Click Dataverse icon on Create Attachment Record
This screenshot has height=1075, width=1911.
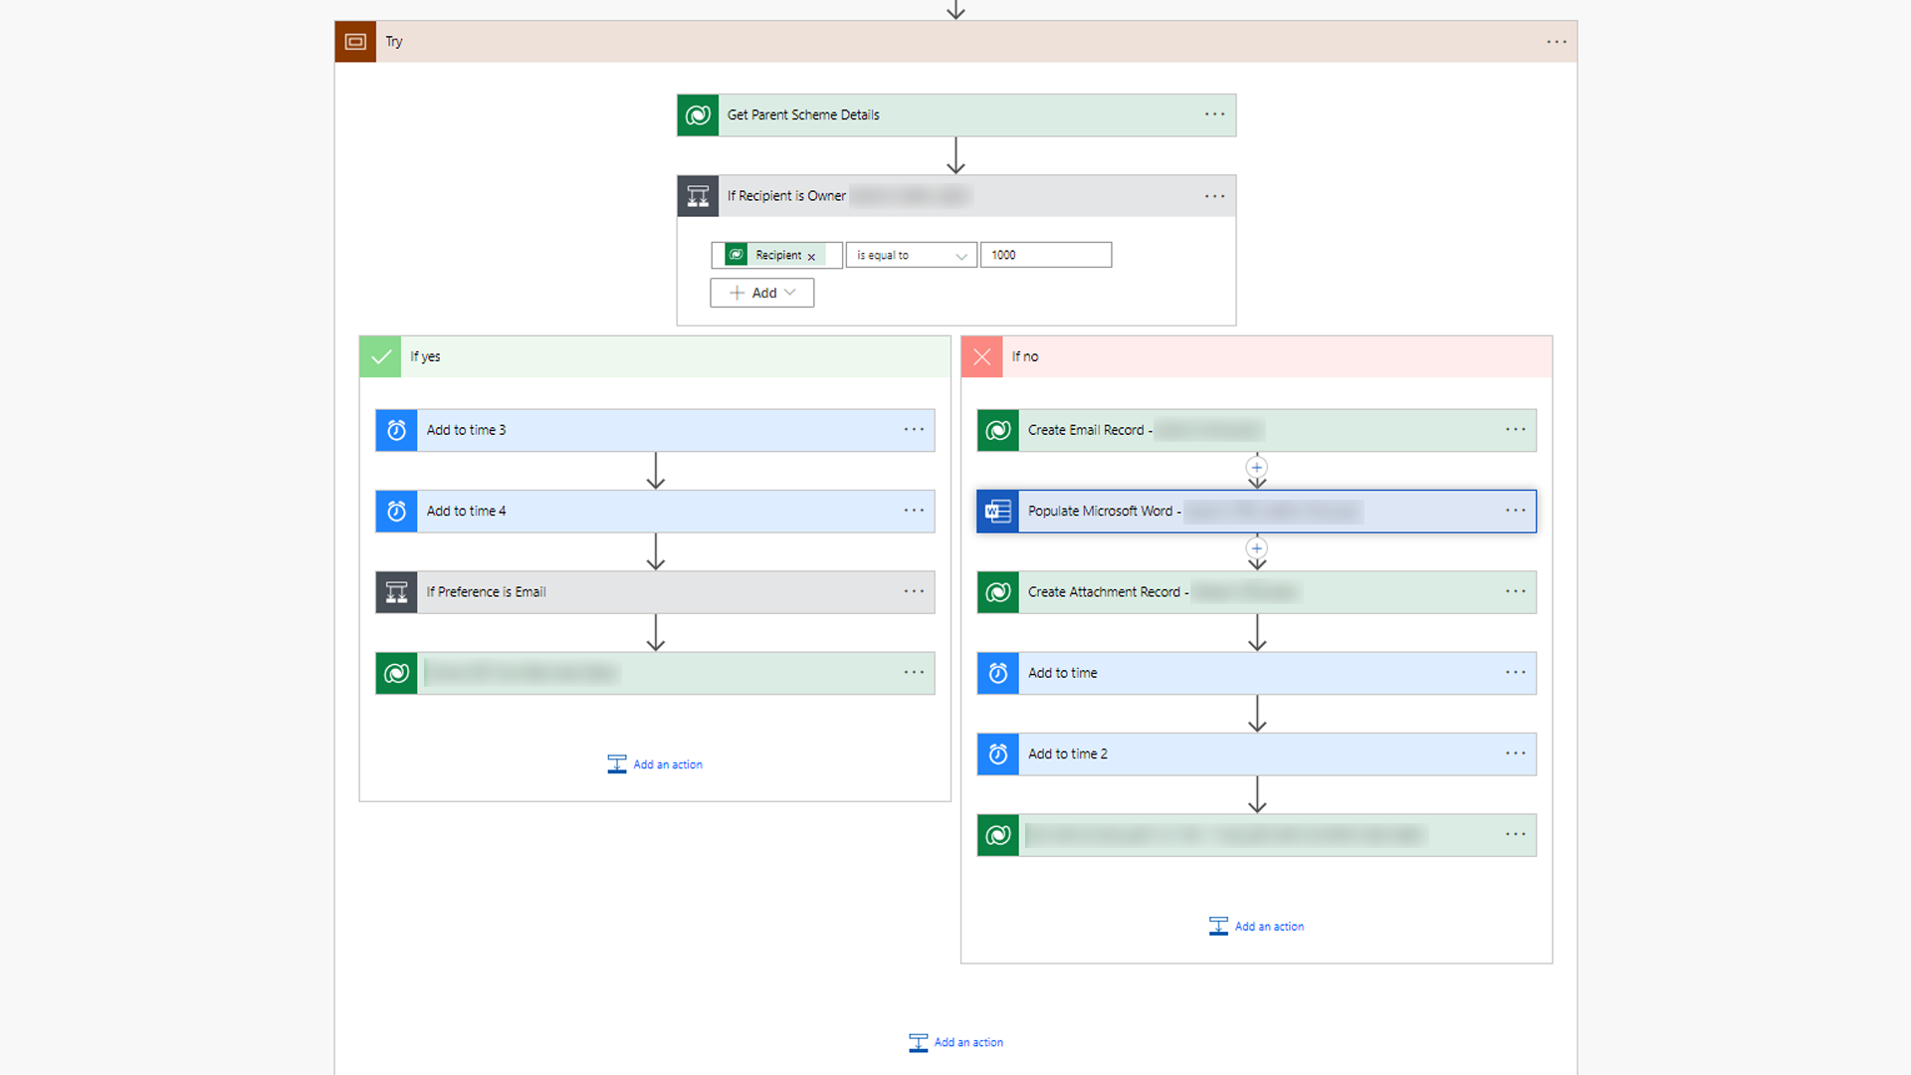(x=997, y=592)
